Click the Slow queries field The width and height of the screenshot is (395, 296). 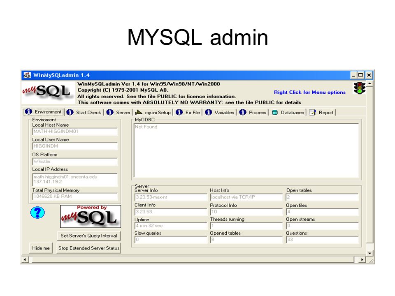pos(170,240)
